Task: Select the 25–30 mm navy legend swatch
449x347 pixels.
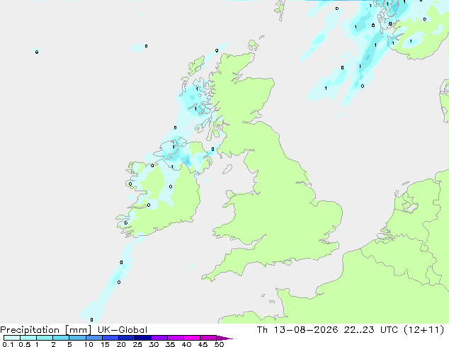Action: point(143,338)
